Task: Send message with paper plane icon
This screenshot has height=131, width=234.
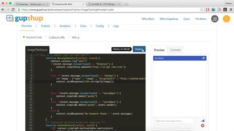Action: [203, 121]
